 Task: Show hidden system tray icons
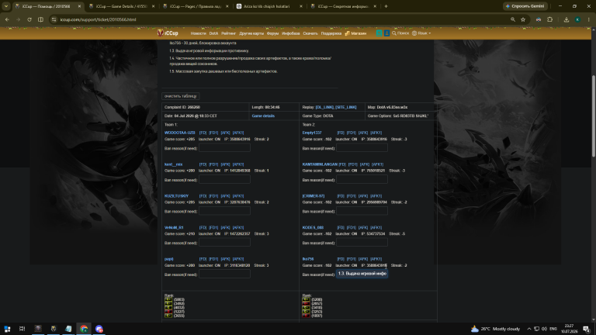pyautogui.click(x=528, y=329)
